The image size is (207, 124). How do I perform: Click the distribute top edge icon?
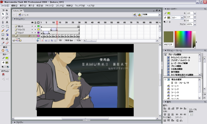coord(165,114)
